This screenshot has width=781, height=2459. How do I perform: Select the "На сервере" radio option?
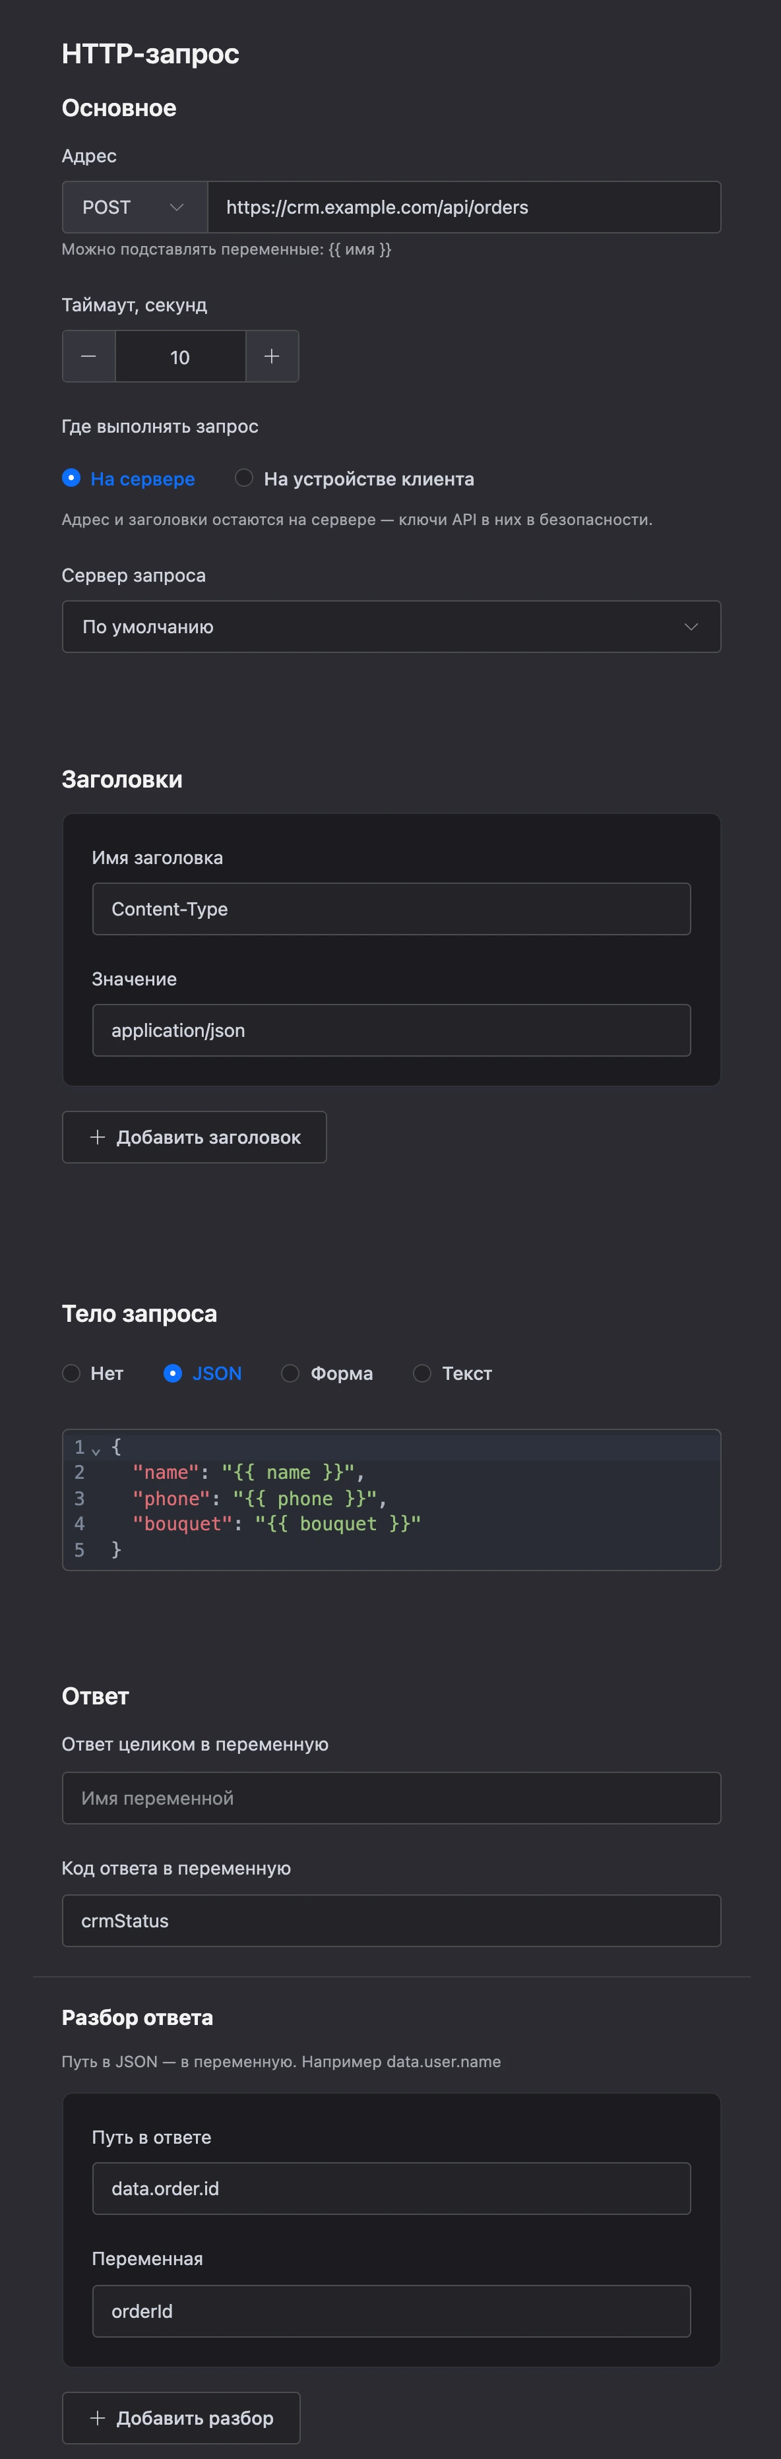coord(128,478)
